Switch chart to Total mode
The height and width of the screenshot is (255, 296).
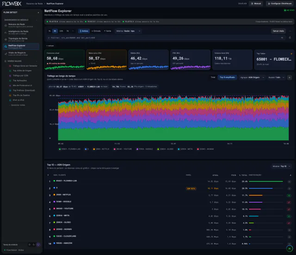click(213, 77)
